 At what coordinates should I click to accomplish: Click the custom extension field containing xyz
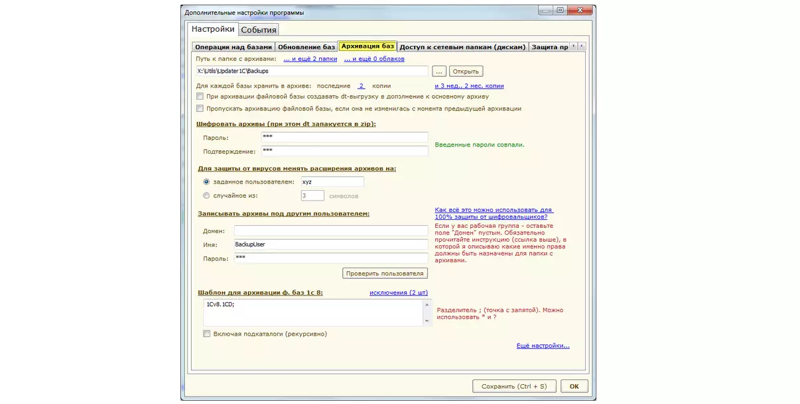332,181
